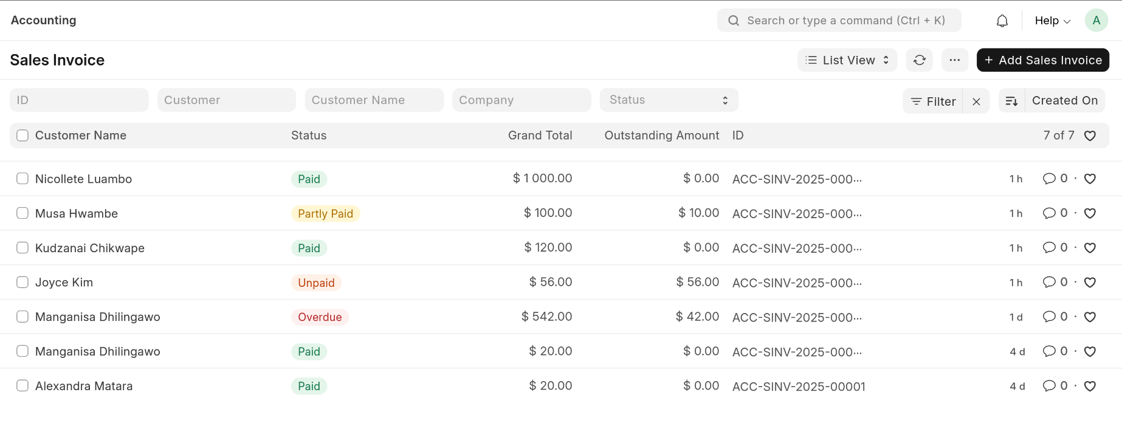Focus the Customer Name filter field
This screenshot has height=423, width=1122.
click(x=374, y=100)
